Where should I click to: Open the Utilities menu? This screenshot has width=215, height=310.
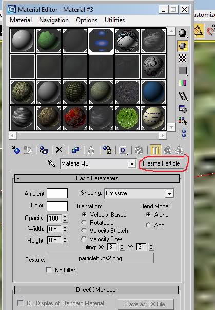coord(114,20)
